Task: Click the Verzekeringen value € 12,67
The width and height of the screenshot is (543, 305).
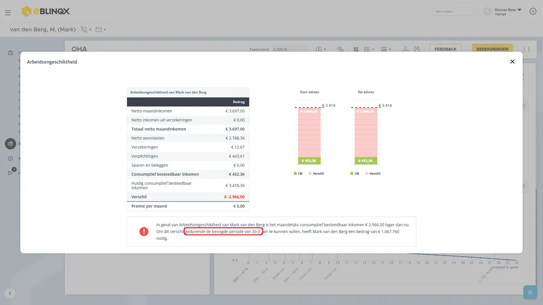Action: point(238,147)
